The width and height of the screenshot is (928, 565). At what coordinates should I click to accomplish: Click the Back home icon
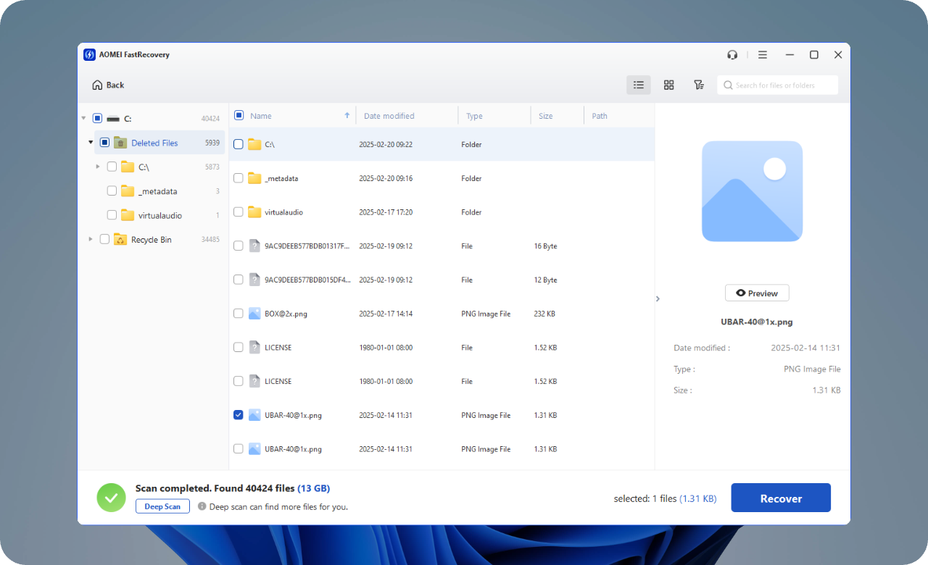[x=97, y=85]
